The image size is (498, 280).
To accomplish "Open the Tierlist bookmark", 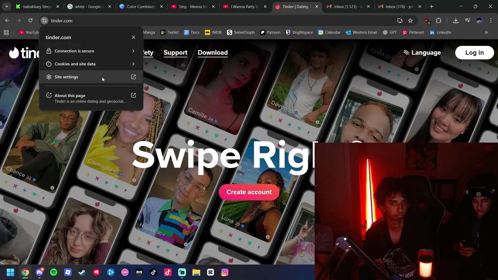I will (x=169, y=32).
